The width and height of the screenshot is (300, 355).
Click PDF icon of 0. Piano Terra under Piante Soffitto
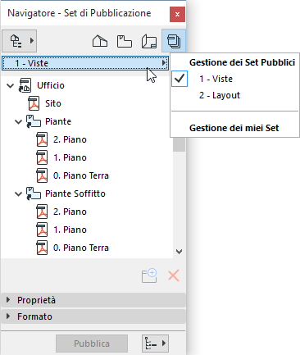click(42, 248)
